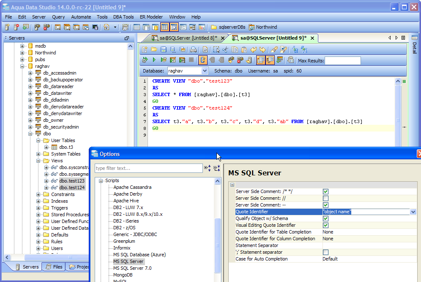The width and height of the screenshot is (421, 282).
Task: Select dbo.t3 table in User Tables
Action: tap(66, 147)
